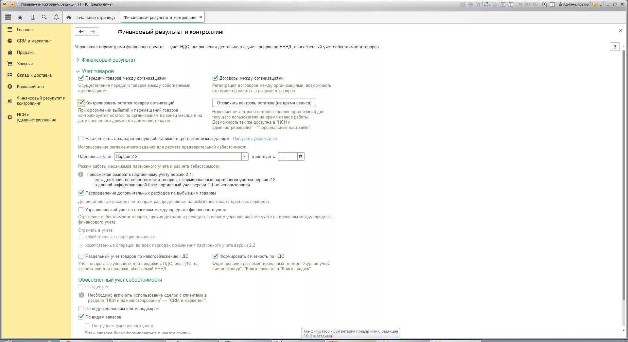This screenshot has height=342, width=628.
Task: Toggle Формировать отчетность по НДС checkbox
Action: 215,256
